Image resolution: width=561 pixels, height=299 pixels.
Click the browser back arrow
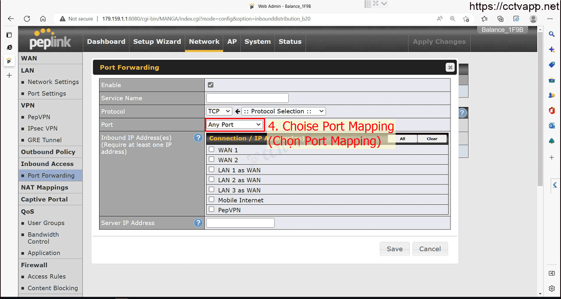11,19
